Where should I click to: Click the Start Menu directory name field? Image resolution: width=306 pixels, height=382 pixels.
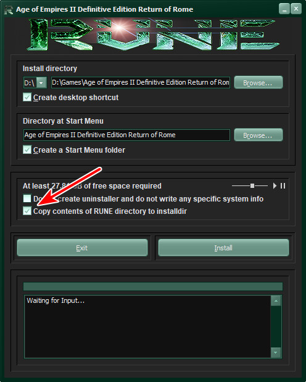[126, 135]
